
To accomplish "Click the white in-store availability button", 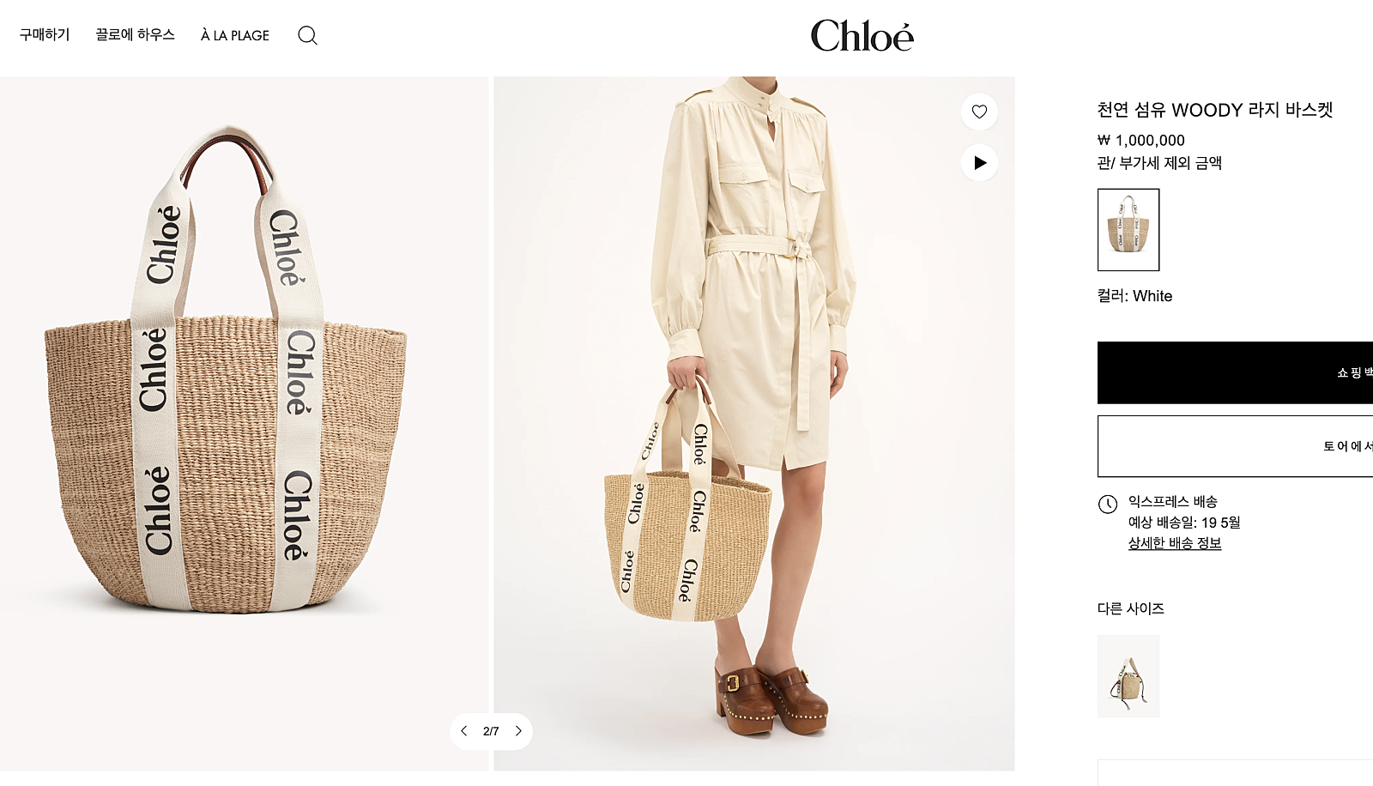I will [x=1235, y=446].
